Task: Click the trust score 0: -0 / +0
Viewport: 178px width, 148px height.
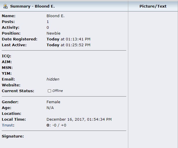Action: coord(56,125)
